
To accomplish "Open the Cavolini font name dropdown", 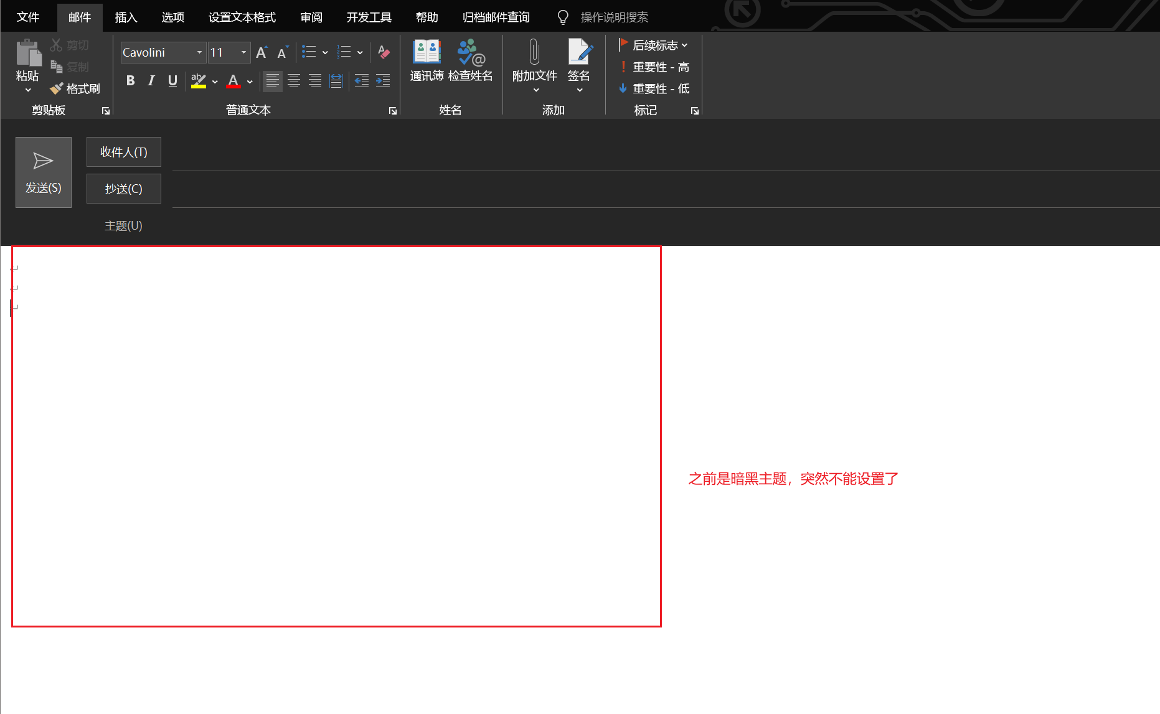I will 199,52.
